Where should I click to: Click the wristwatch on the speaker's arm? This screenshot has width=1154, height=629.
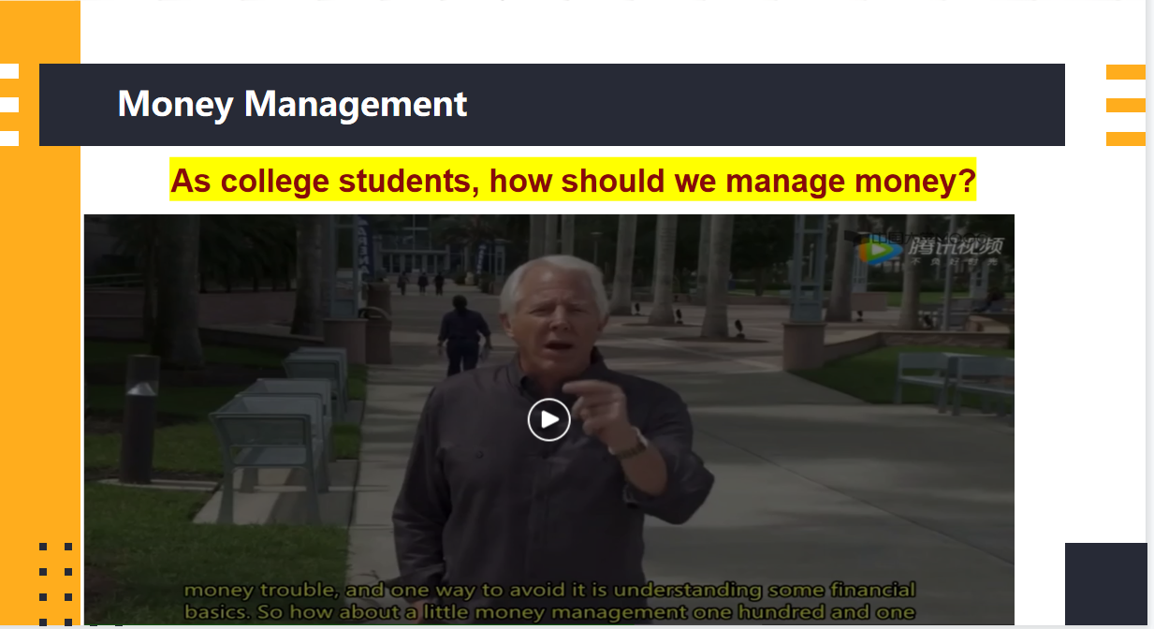click(x=630, y=443)
